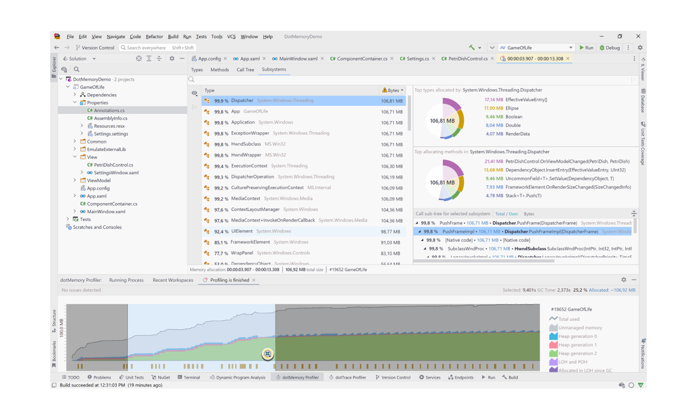Click the locate-in-solution target icon

tap(139, 58)
